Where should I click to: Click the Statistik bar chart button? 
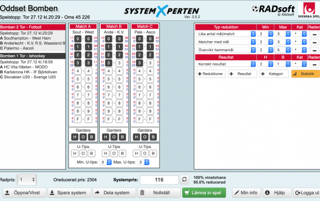[x=306, y=74]
